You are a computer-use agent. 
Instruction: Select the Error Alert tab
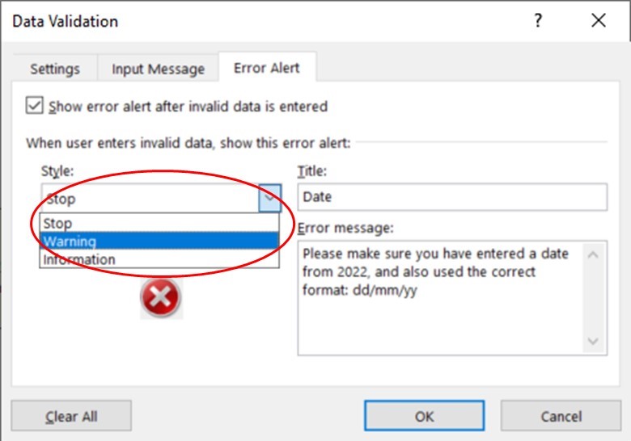pyautogui.click(x=266, y=68)
